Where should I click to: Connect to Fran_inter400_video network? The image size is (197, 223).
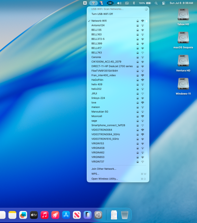118,76
